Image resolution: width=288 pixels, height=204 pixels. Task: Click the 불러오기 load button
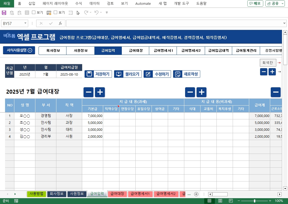click(x=128, y=74)
